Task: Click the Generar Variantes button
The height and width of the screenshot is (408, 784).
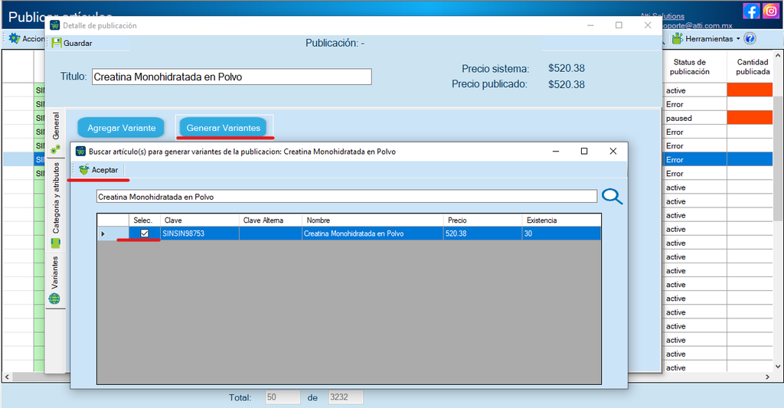Action: (x=224, y=128)
